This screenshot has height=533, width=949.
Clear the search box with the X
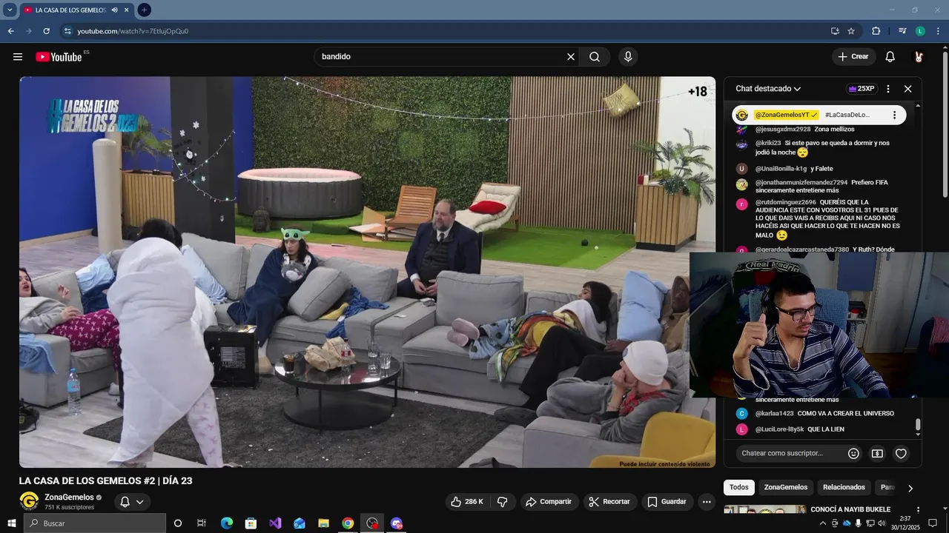pos(571,57)
